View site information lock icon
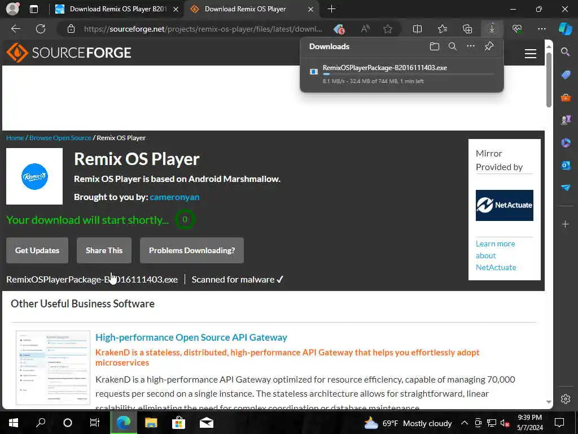 click(x=71, y=29)
